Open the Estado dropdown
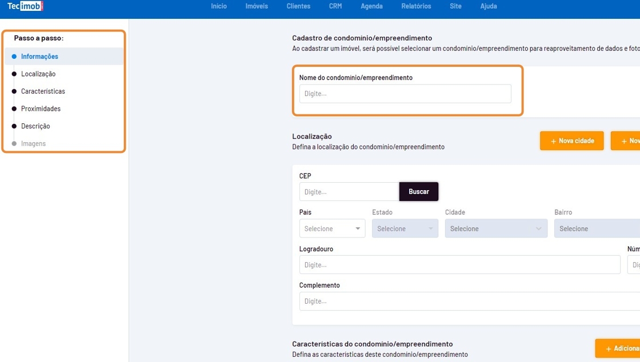The width and height of the screenshot is (640, 362). 405,228
